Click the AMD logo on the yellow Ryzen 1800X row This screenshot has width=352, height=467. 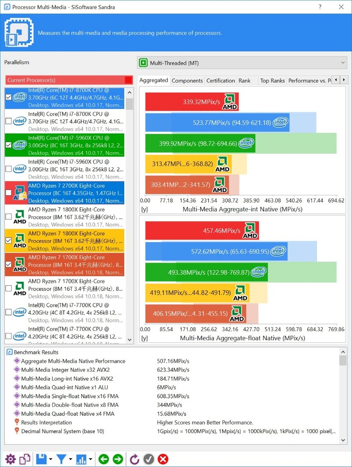click(20, 240)
